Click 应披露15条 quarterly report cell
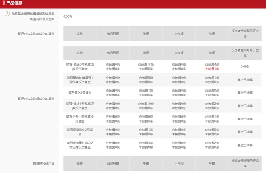The width and height of the screenshot is (266, 173). coord(145,64)
